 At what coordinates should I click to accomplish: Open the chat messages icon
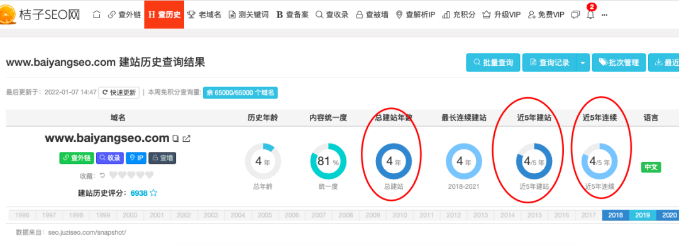tap(575, 14)
